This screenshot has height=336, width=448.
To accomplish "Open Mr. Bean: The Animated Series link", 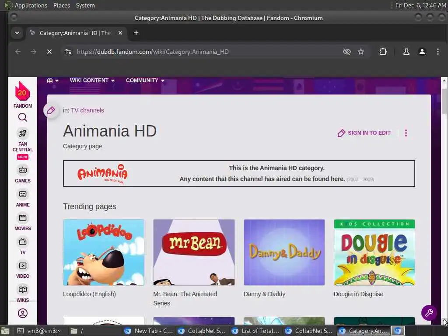I will pyautogui.click(x=185, y=298).
